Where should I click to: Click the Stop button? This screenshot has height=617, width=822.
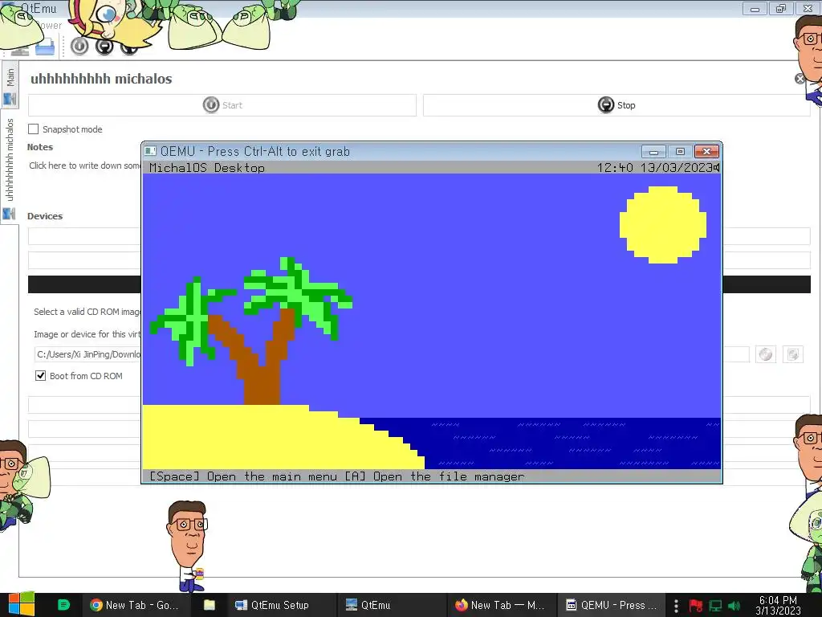(x=616, y=105)
